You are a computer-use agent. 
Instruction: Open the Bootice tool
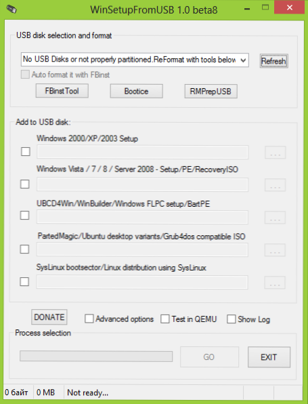tap(136, 92)
